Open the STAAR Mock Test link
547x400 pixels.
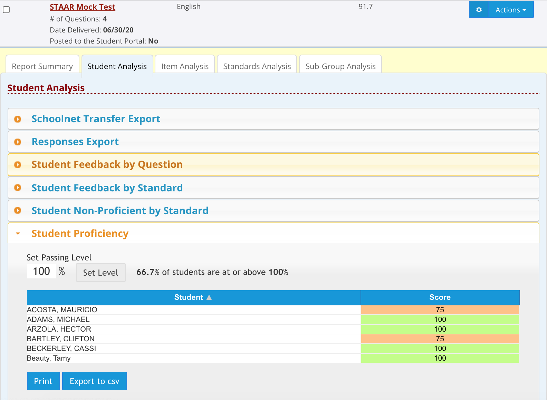82,7
